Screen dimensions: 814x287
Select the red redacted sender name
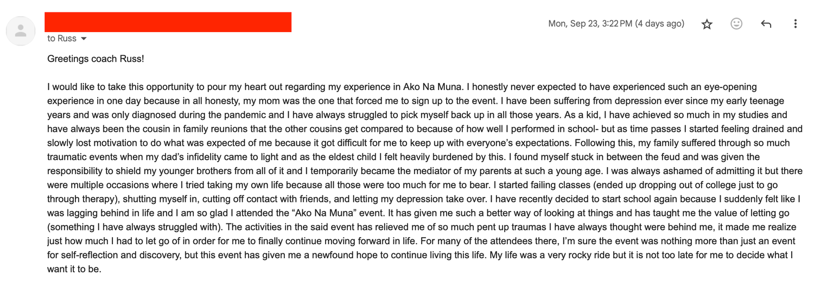pos(168,22)
